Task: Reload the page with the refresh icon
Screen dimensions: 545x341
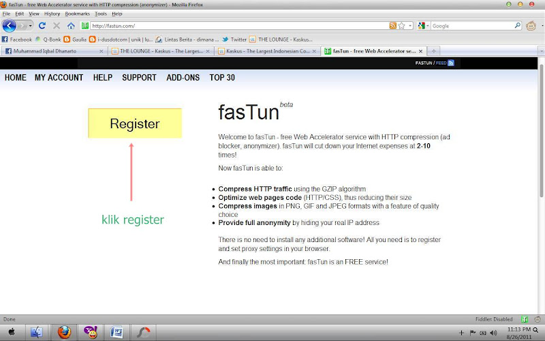Action: (x=42, y=25)
